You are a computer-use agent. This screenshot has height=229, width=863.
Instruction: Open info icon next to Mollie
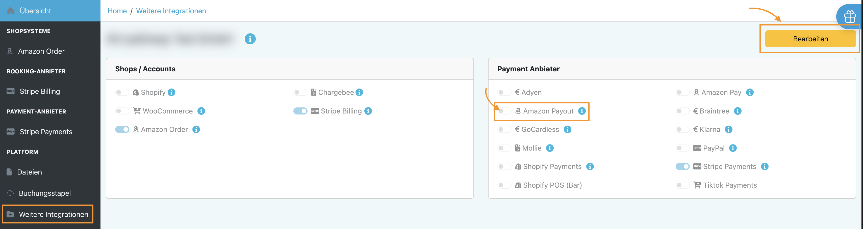[550, 148]
